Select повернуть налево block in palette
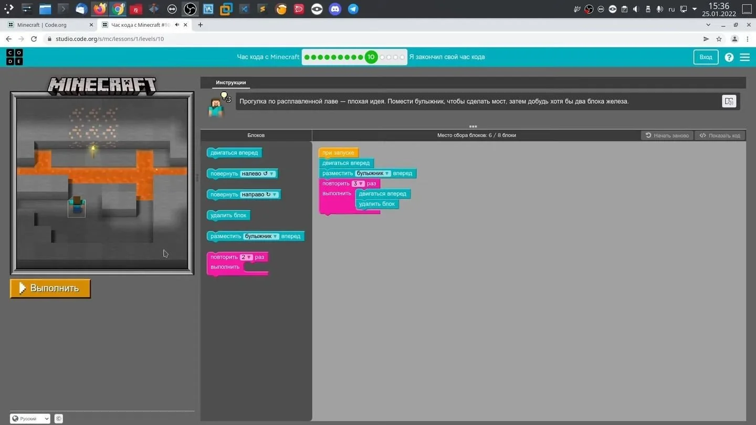 [242, 174]
